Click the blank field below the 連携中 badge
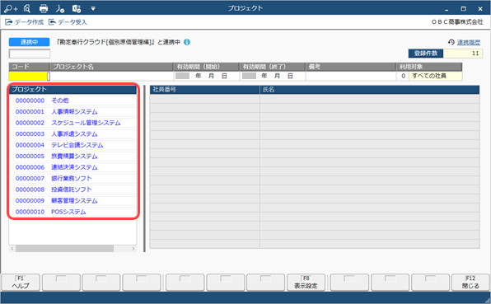Image resolution: width=491 pixels, height=304 pixels. coord(30,54)
